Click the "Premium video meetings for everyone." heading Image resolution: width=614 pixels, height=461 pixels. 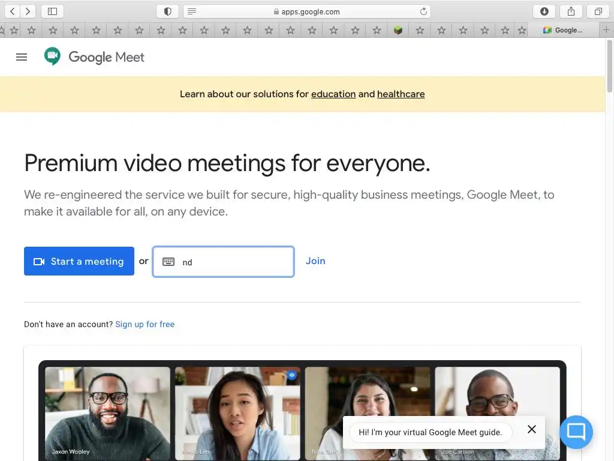point(227,163)
